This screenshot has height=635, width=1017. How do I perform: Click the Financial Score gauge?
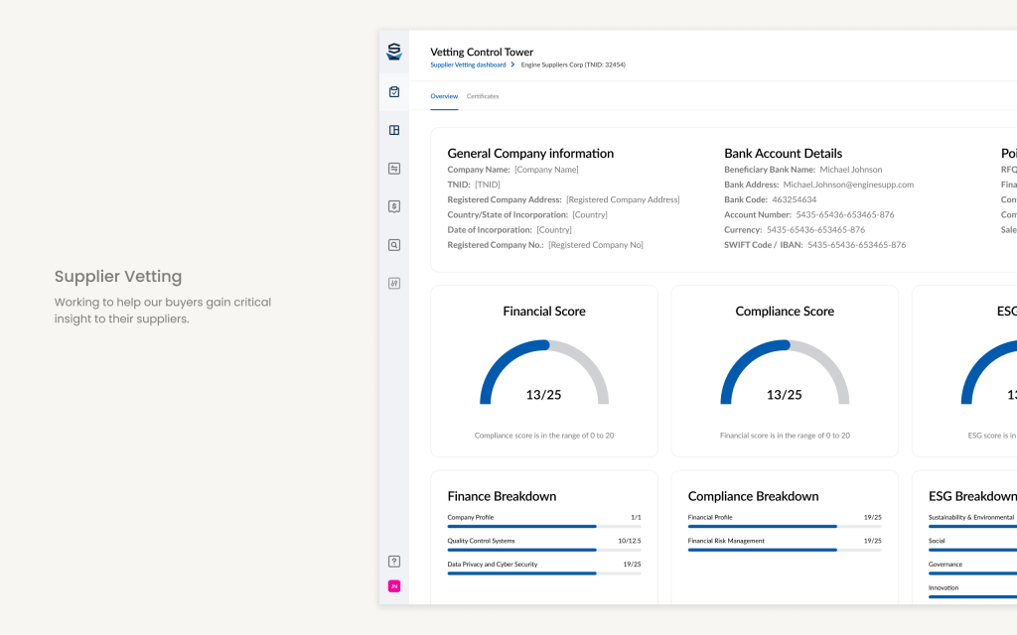[544, 375]
